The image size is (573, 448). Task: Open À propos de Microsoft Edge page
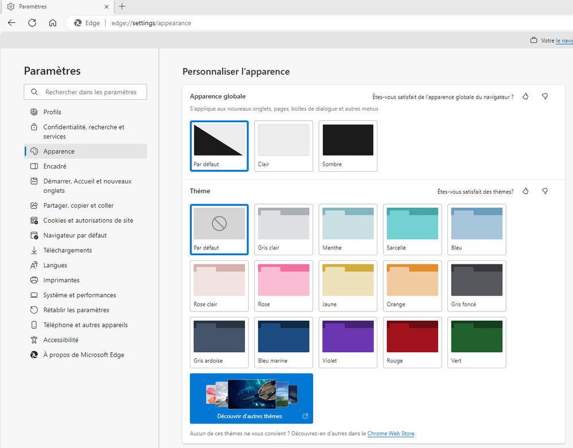click(85, 355)
